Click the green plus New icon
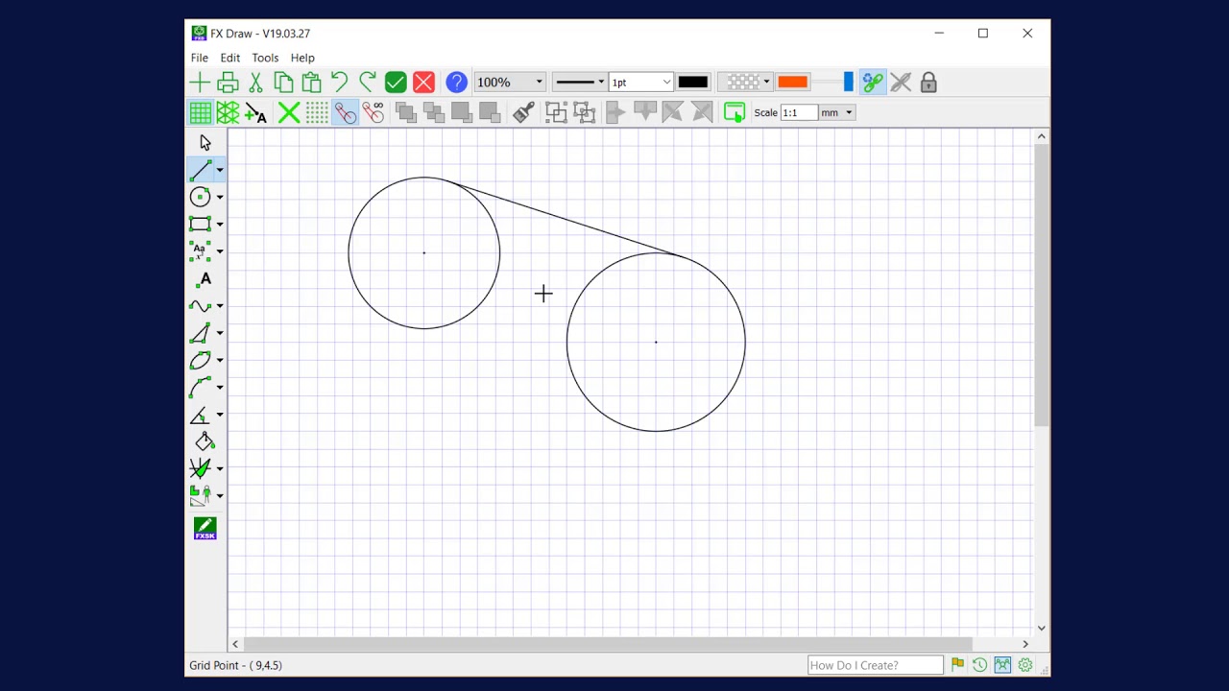The image size is (1229, 691). (200, 83)
